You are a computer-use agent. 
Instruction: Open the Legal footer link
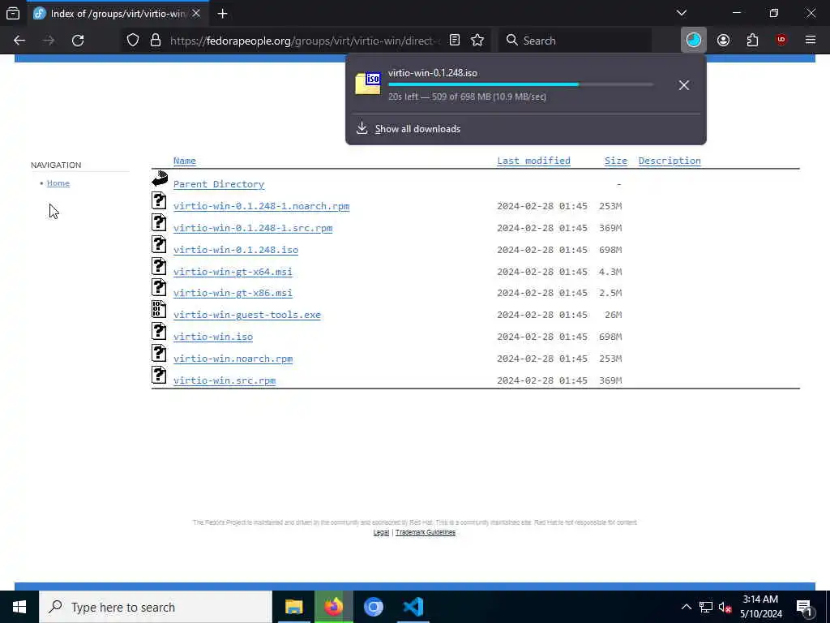coord(381,532)
